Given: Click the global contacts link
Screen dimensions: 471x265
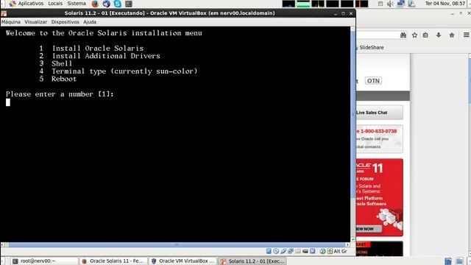Looking at the screenshot, I should (x=368, y=147).
